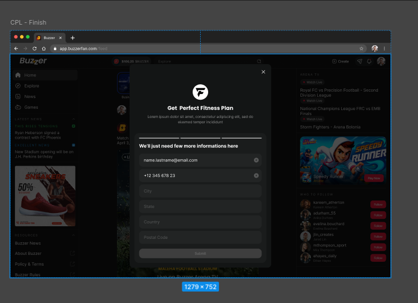Follow jin_creates

[378, 237]
